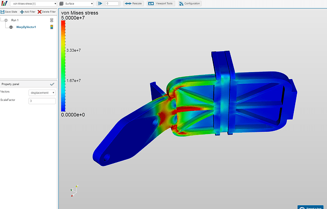Click the hourglass icon beside Run 1
The width and height of the screenshot is (327, 209).
[52, 20]
